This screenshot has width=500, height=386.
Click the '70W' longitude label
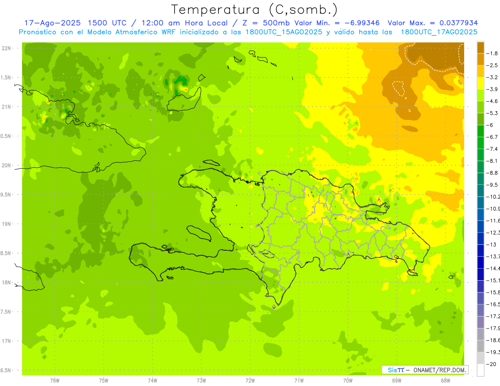347,381
